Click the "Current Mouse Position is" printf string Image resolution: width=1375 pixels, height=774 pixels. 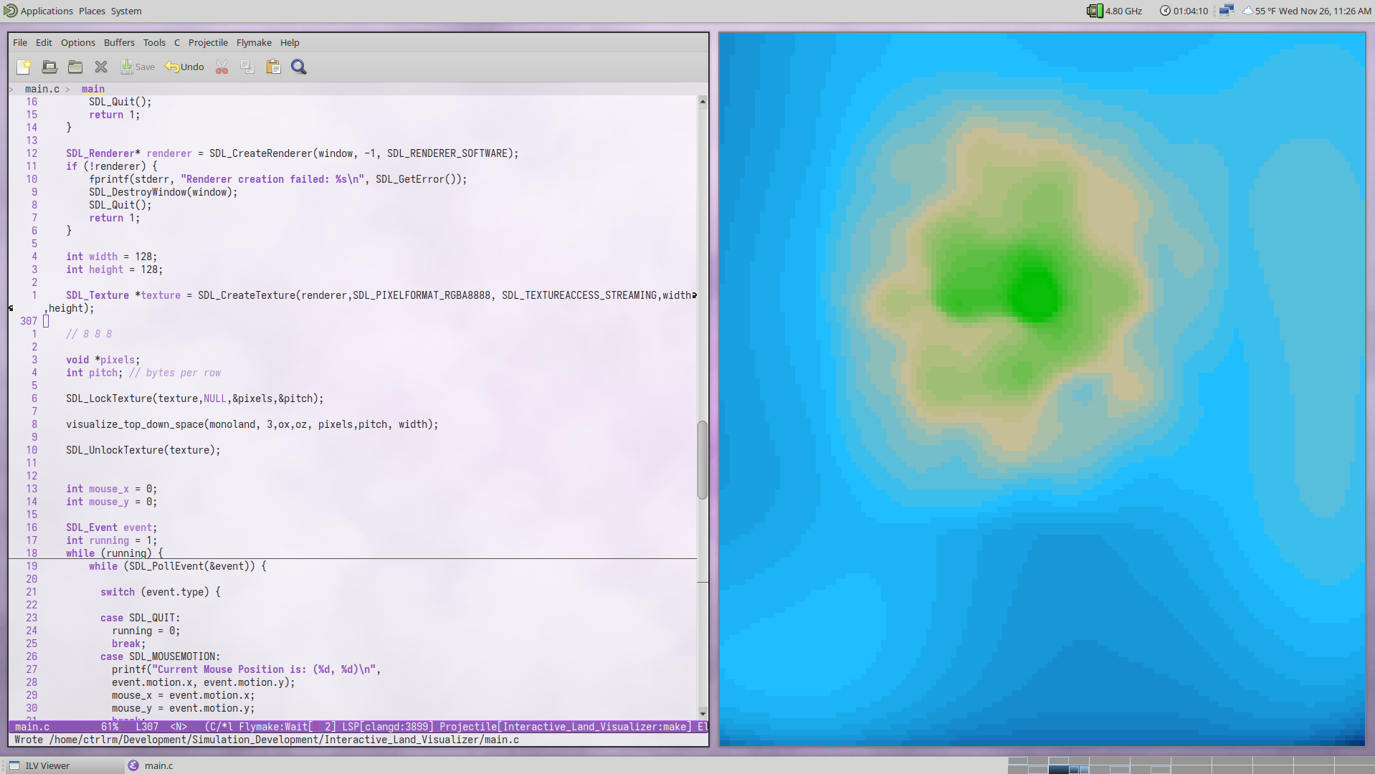point(264,669)
